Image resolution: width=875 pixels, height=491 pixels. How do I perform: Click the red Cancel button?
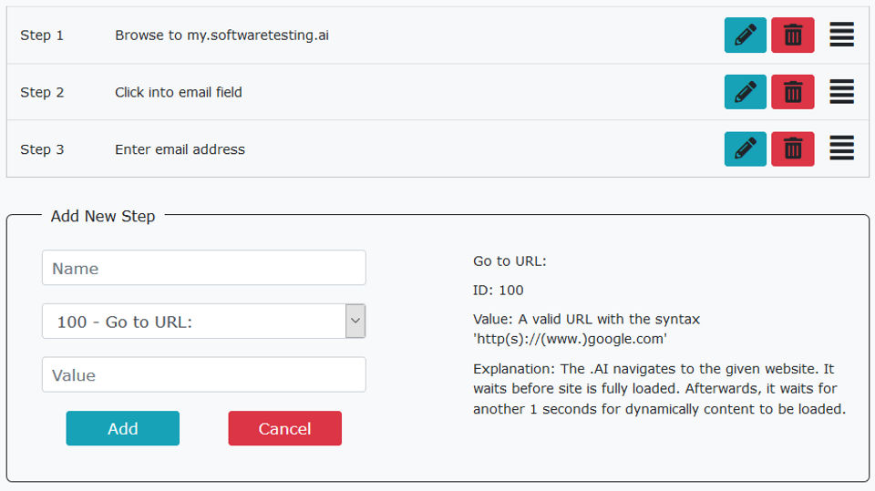pyautogui.click(x=284, y=428)
